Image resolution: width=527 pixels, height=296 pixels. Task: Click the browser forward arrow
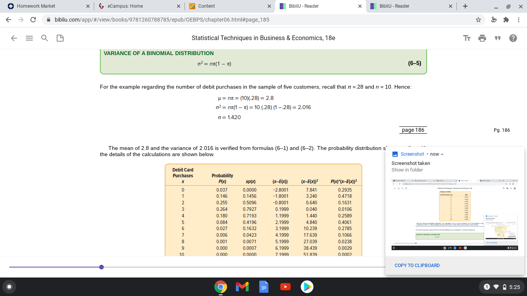[x=21, y=20]
